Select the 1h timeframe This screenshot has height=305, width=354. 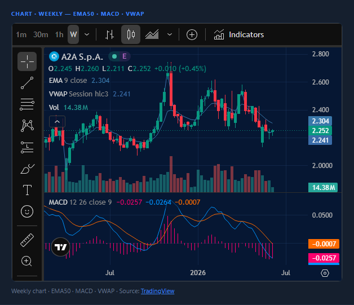[x=59, y=34]
